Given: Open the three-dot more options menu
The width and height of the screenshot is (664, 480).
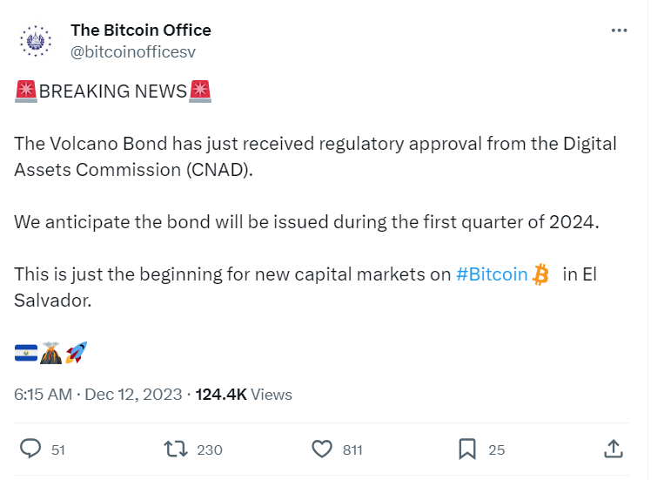Looking at the screenshot, I should pyautogui.click(x=619, y=30).
